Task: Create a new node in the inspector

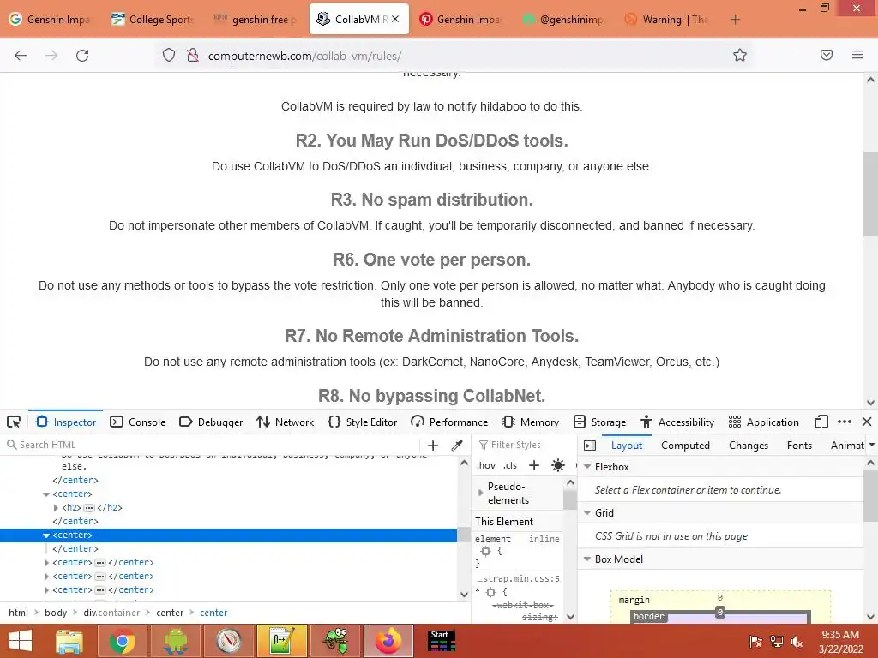Action: click(x=433, y=446)
